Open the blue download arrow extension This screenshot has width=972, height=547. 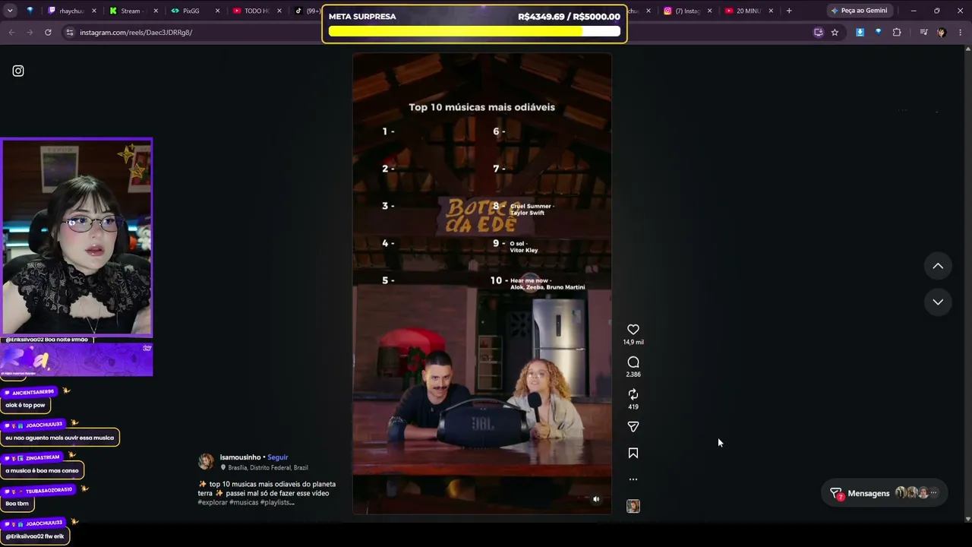[860, 33]
